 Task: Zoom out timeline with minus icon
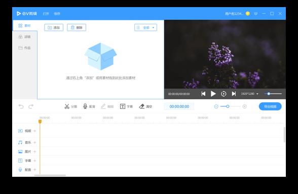tap(216, 106)
